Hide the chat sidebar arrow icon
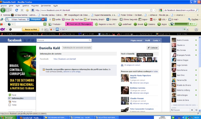Screen dimensions: 201x119 click(196, 110)
